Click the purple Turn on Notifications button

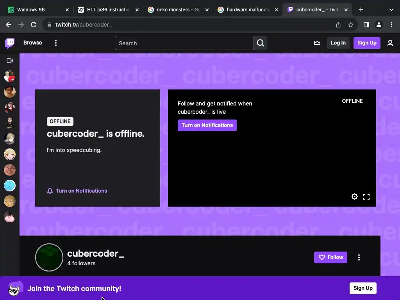pos(207,125)
